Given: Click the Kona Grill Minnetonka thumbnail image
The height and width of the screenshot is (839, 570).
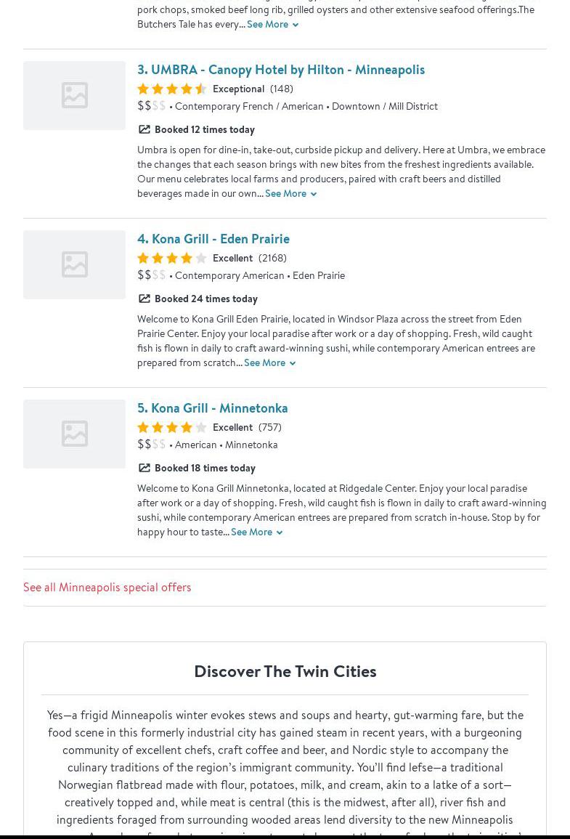Looking at the screenshot, I should pos(74,434).
